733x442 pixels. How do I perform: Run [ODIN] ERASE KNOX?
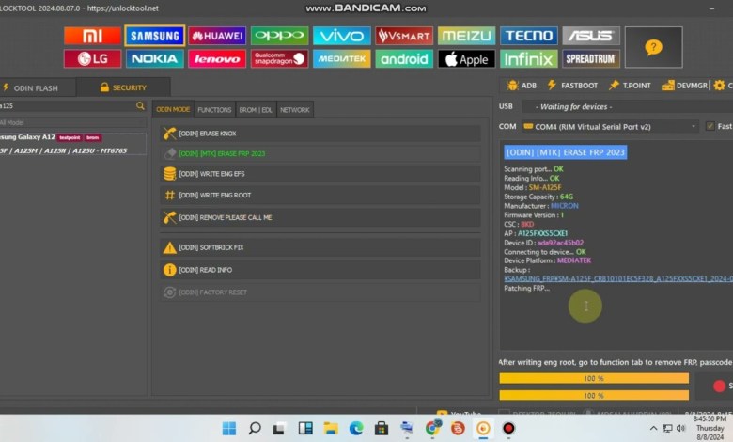320,134
